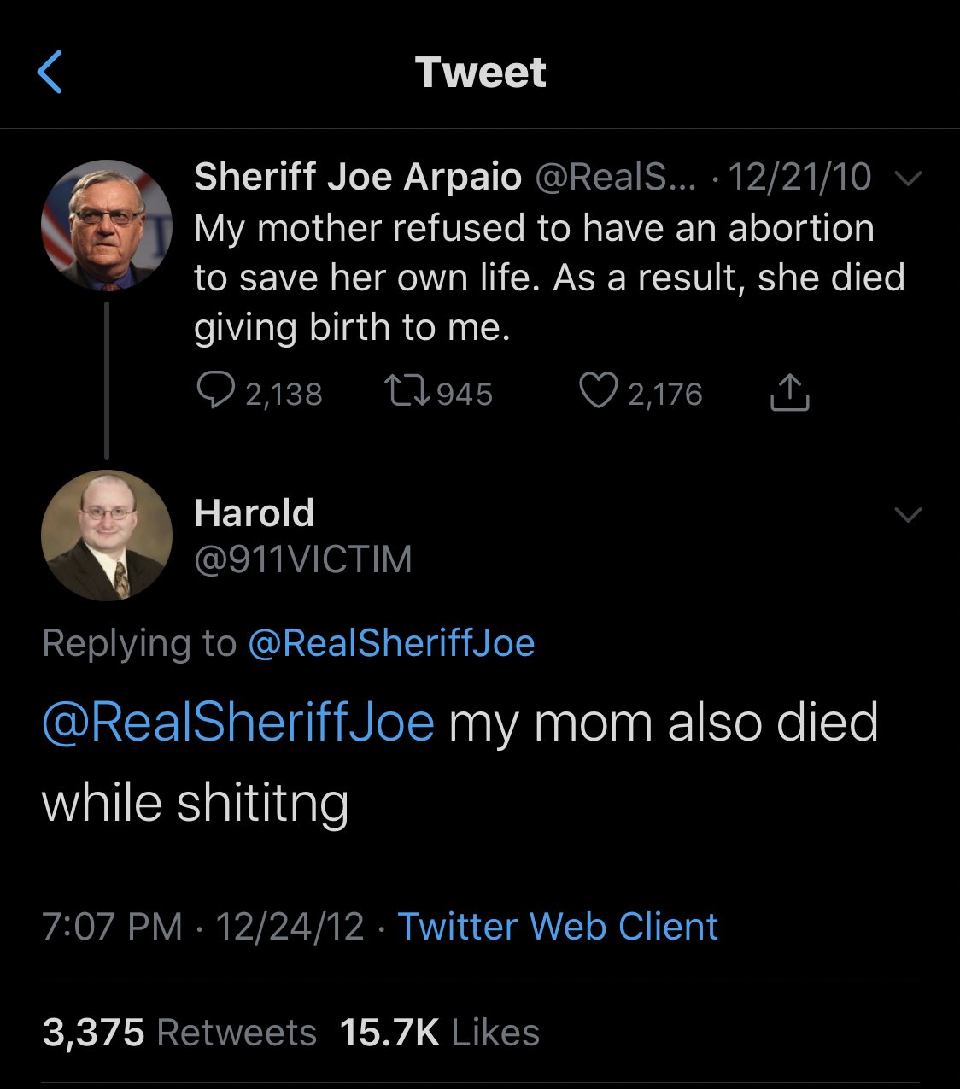Like the Sheriff Joe Arpaio tweet
The width and height of the screenshot is (960, 1089).
click(x=597, y=392)
